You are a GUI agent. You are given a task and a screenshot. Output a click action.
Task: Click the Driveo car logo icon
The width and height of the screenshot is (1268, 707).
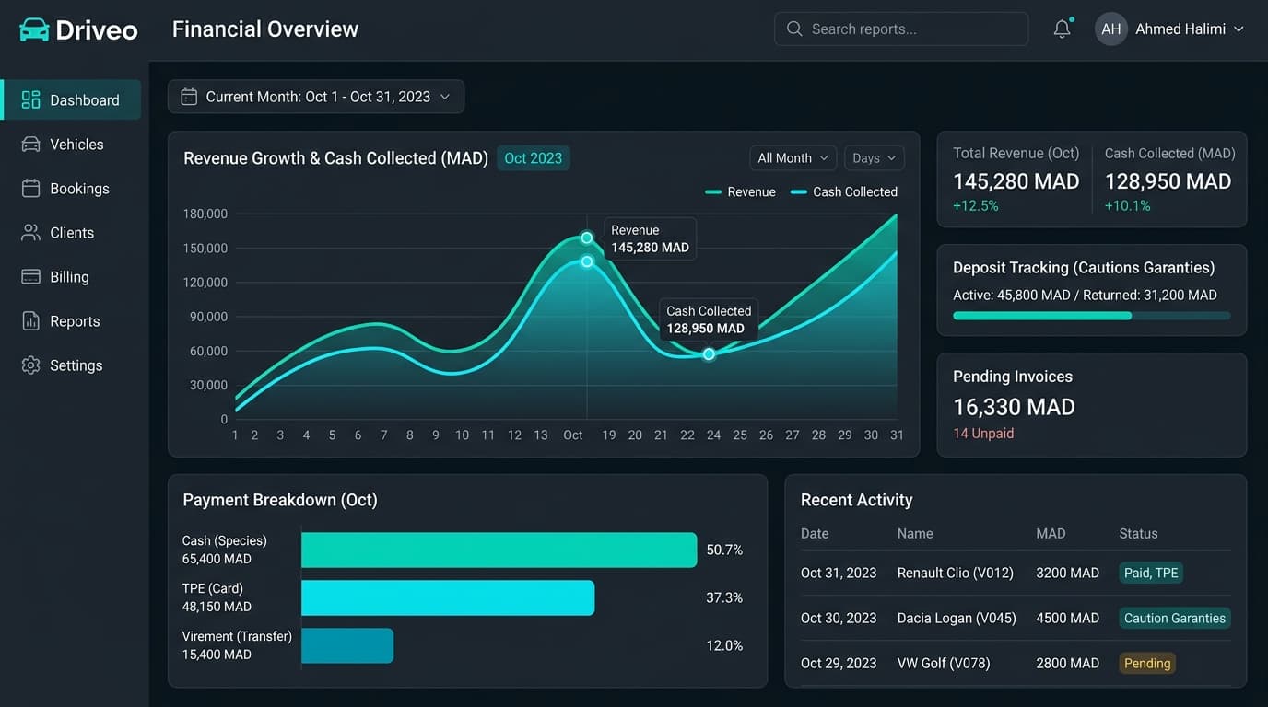click(x=34, y=29)
